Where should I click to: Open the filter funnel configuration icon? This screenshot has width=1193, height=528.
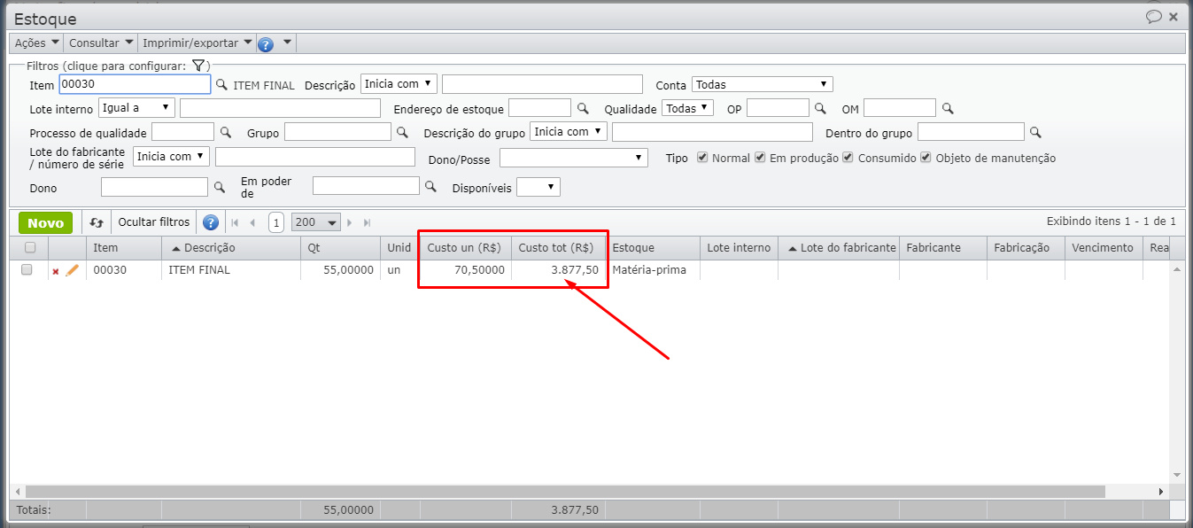tap(198, 66)
